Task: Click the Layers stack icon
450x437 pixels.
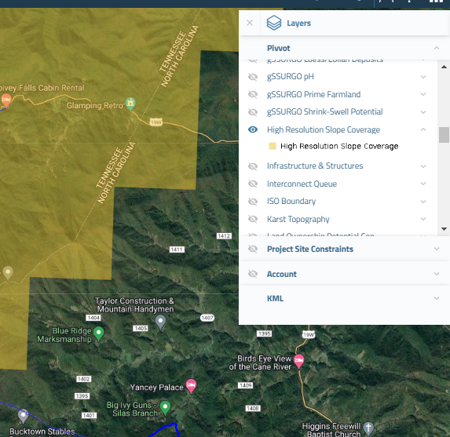Action: coord(274,23)
